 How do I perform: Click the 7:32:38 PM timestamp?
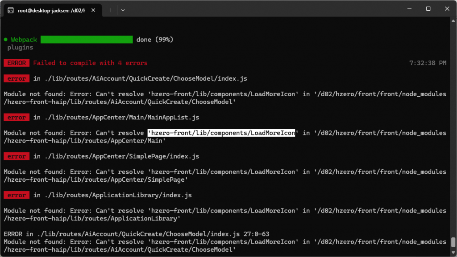[428, 63]
